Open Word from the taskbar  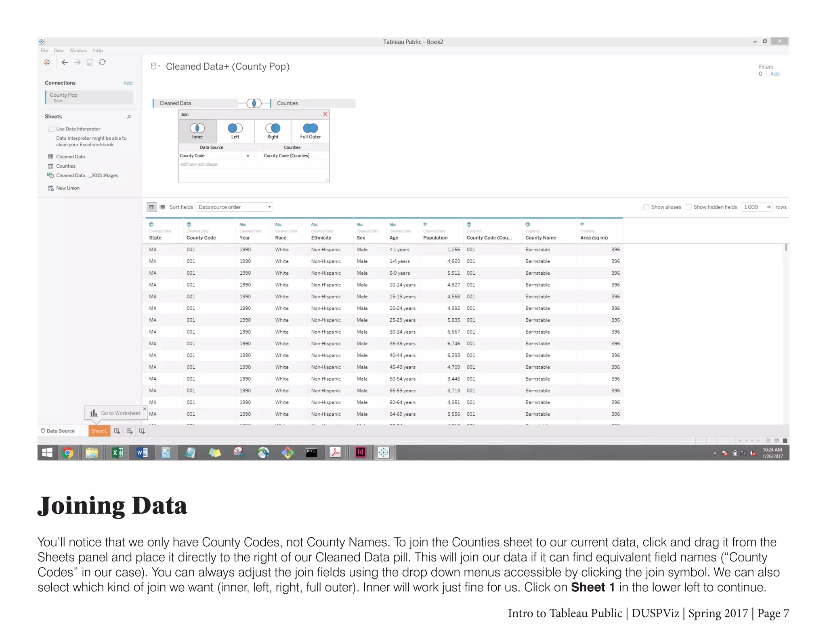tap(142, 453)
